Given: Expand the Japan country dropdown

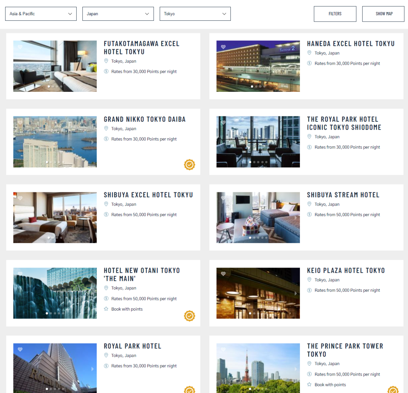Looking at the screenshot, I should tap(118, 14).
